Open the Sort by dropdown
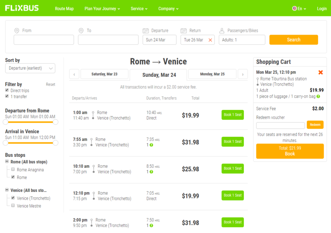Viewport: 331px width, 233px height. tap(30, 68)
